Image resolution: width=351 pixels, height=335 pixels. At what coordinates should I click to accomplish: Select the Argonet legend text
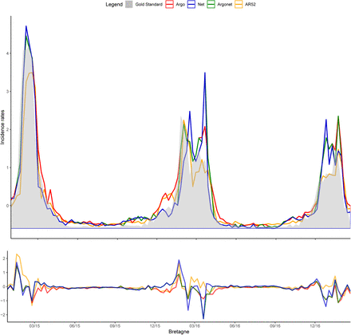coord(225,5)
